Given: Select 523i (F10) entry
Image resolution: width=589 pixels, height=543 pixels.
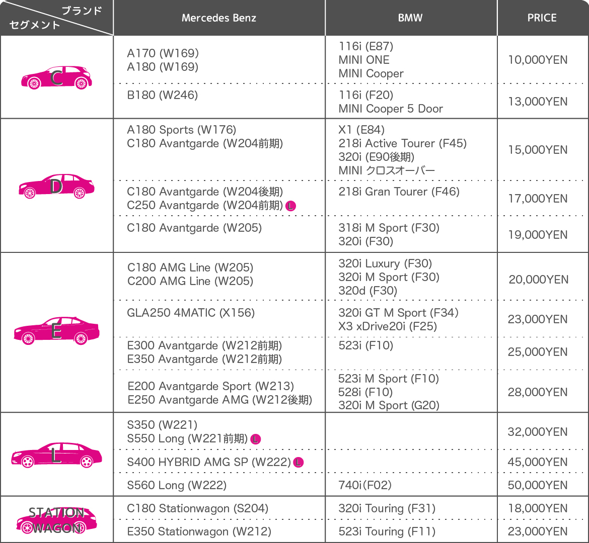Looking at the screenshot, I should click(366, 345).
